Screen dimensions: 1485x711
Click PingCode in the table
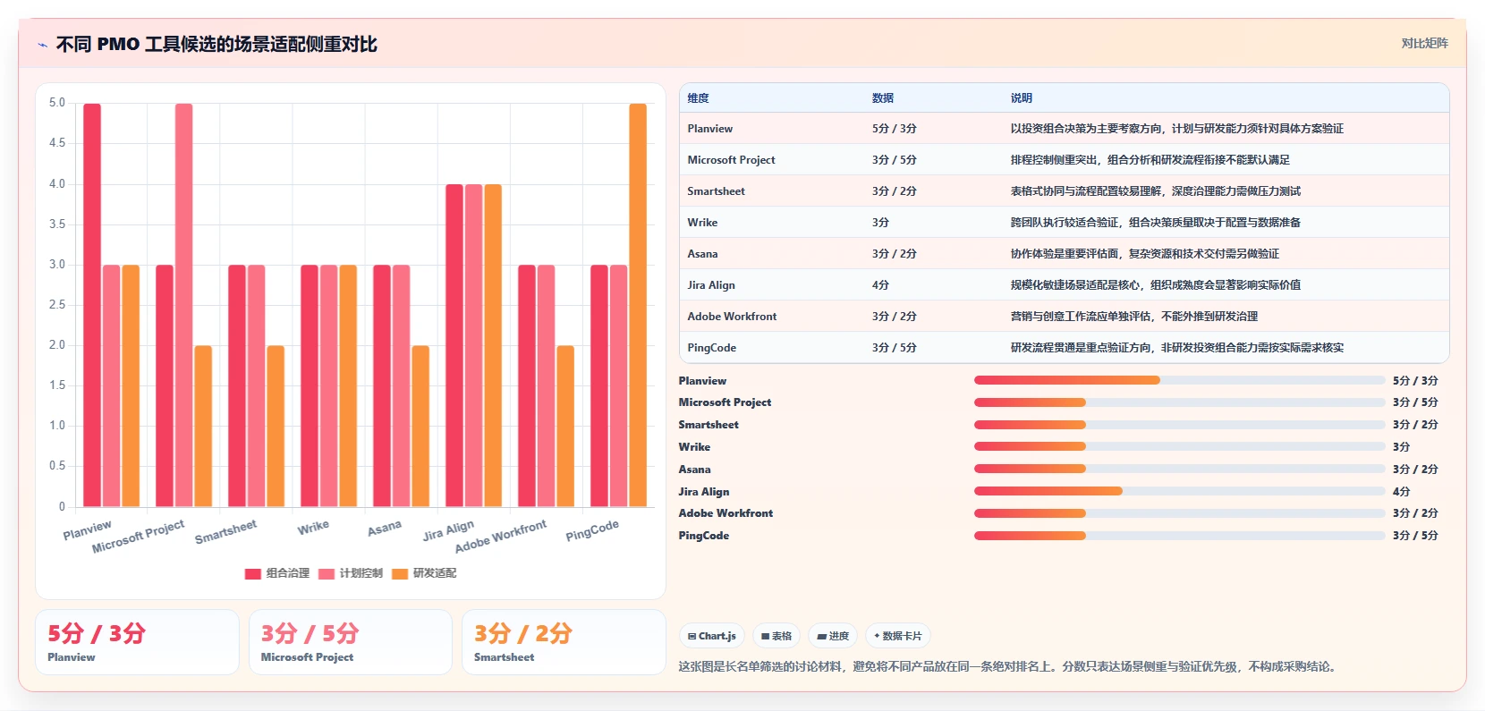pyautogui.click(x=711, y=348)
